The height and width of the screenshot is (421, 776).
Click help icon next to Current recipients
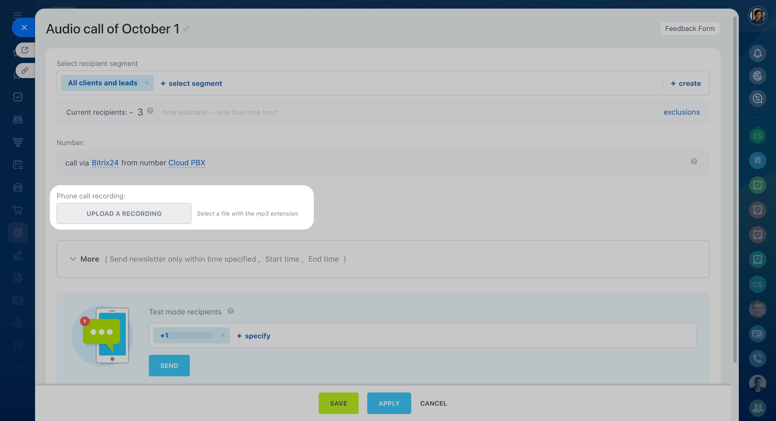[x=150, y=111]
